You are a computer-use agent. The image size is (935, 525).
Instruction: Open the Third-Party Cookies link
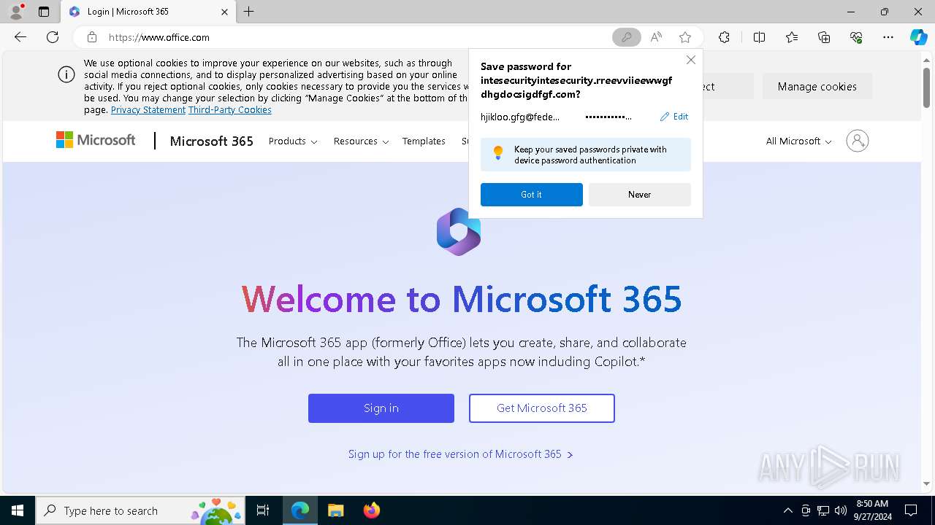pos(230,109)
